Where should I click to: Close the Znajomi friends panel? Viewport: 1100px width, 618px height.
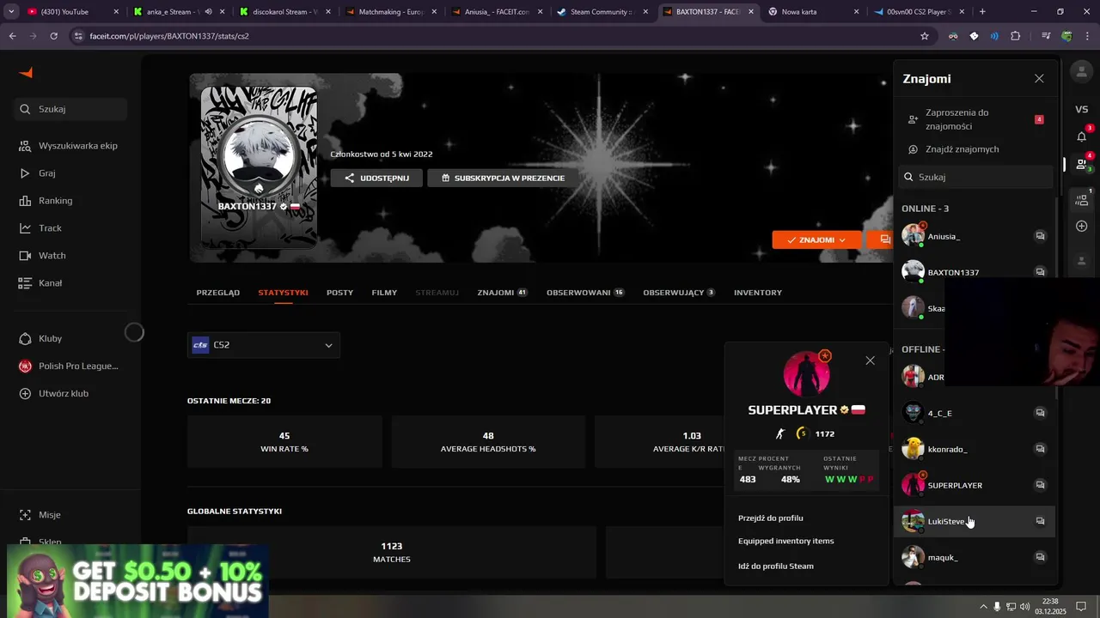pyautogui.click(x=1039, y=78)
